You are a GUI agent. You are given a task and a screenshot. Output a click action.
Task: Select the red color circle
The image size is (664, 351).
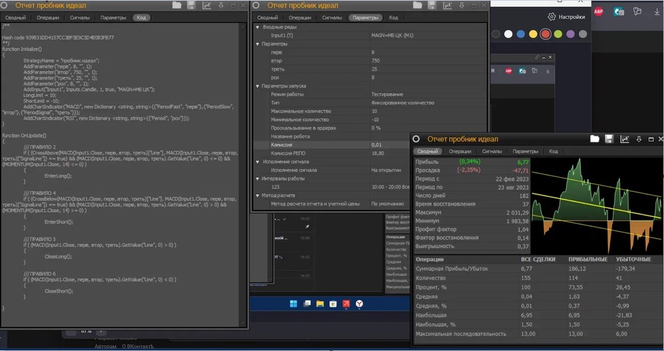546,34
